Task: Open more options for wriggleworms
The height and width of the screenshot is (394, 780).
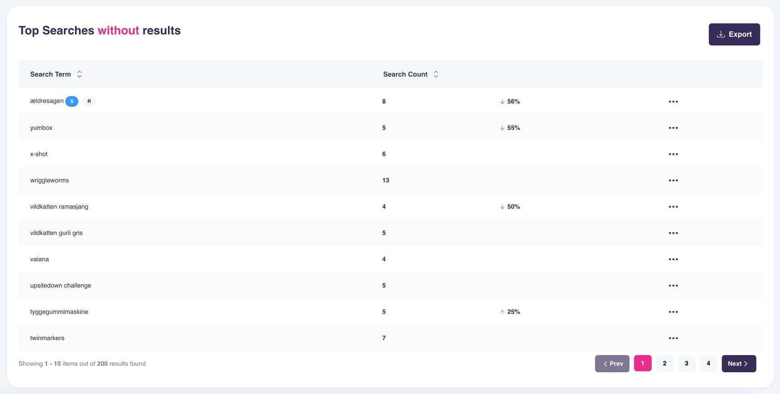Action: [x=673, y=180]
